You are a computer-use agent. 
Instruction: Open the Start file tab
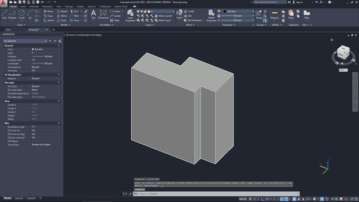[8, 30]
